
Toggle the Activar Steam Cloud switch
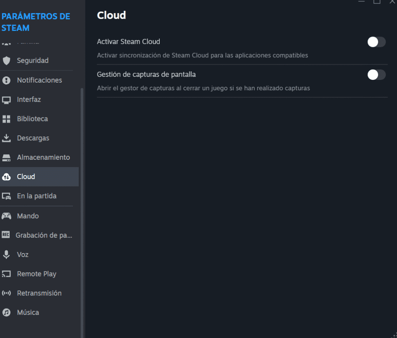point(376,42)
